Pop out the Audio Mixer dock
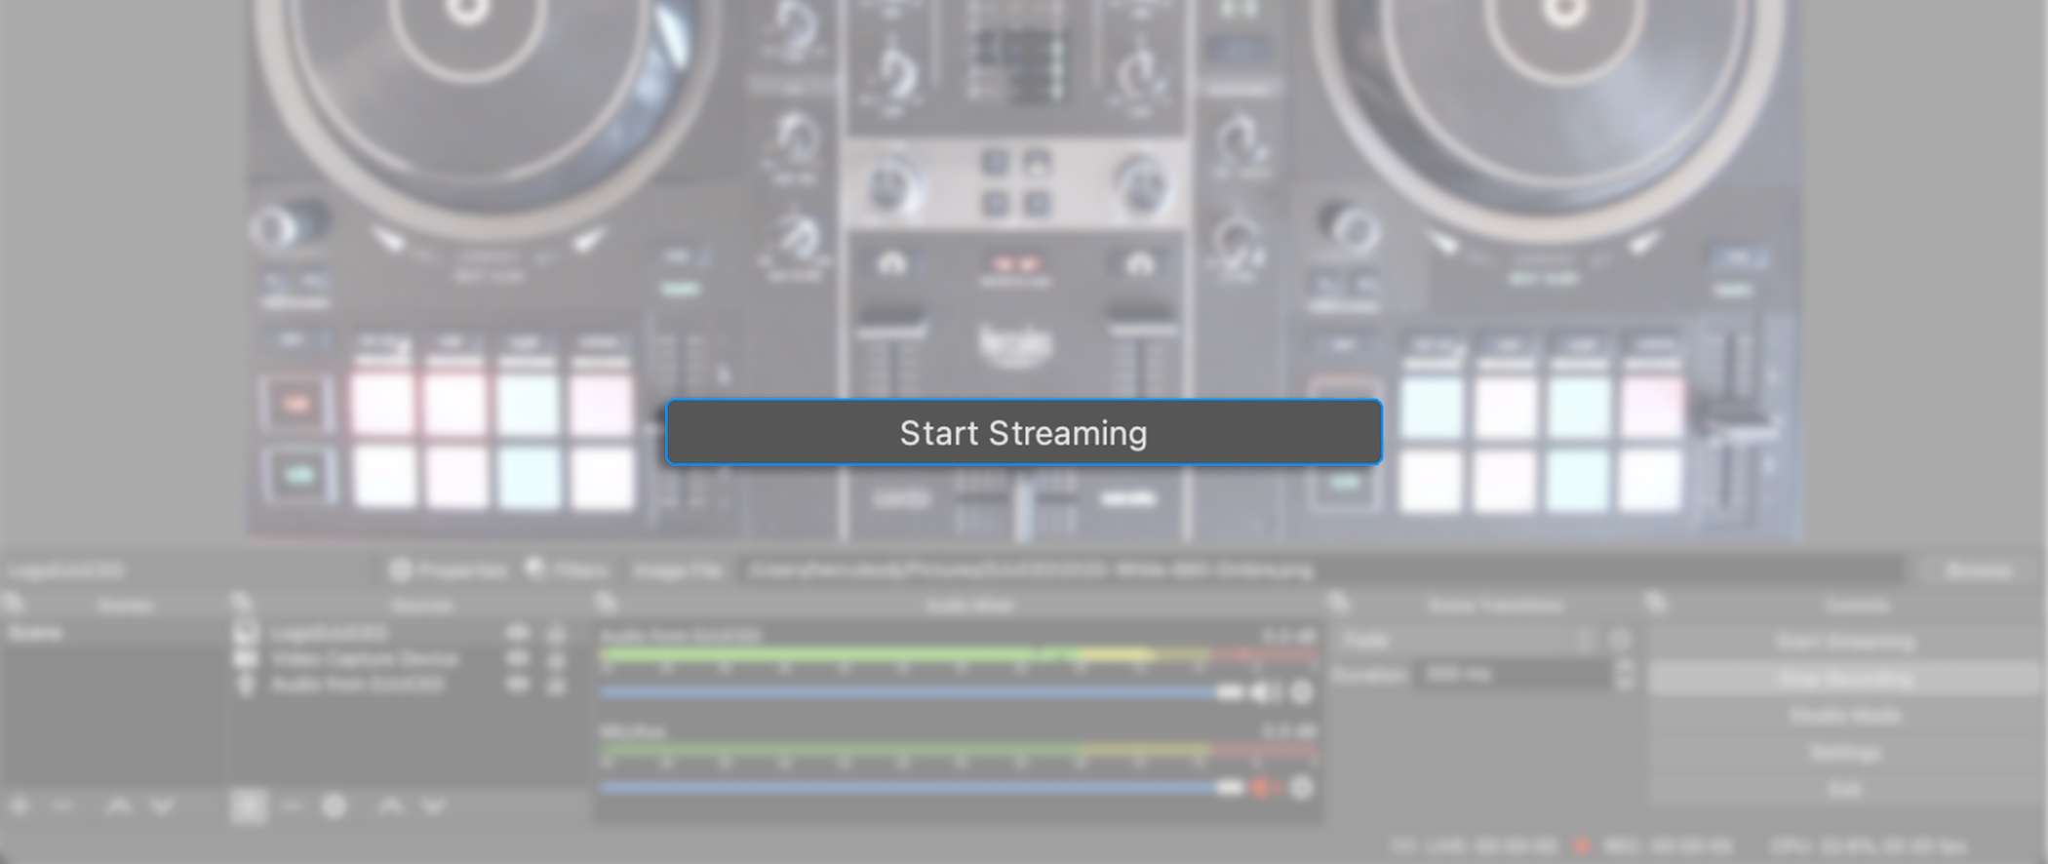The width and height of the screenshot is (2048, 864). coord(607,604)
